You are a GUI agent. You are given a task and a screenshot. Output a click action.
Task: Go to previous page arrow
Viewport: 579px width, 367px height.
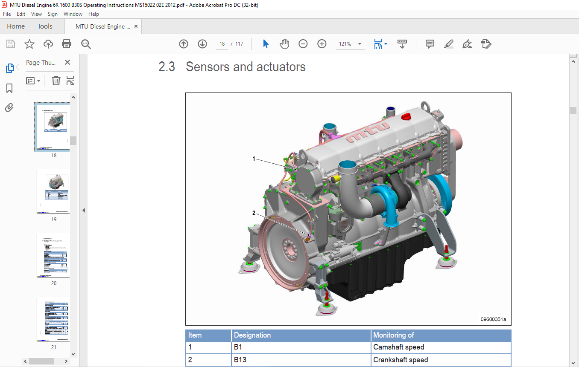[x=184, y=44]
